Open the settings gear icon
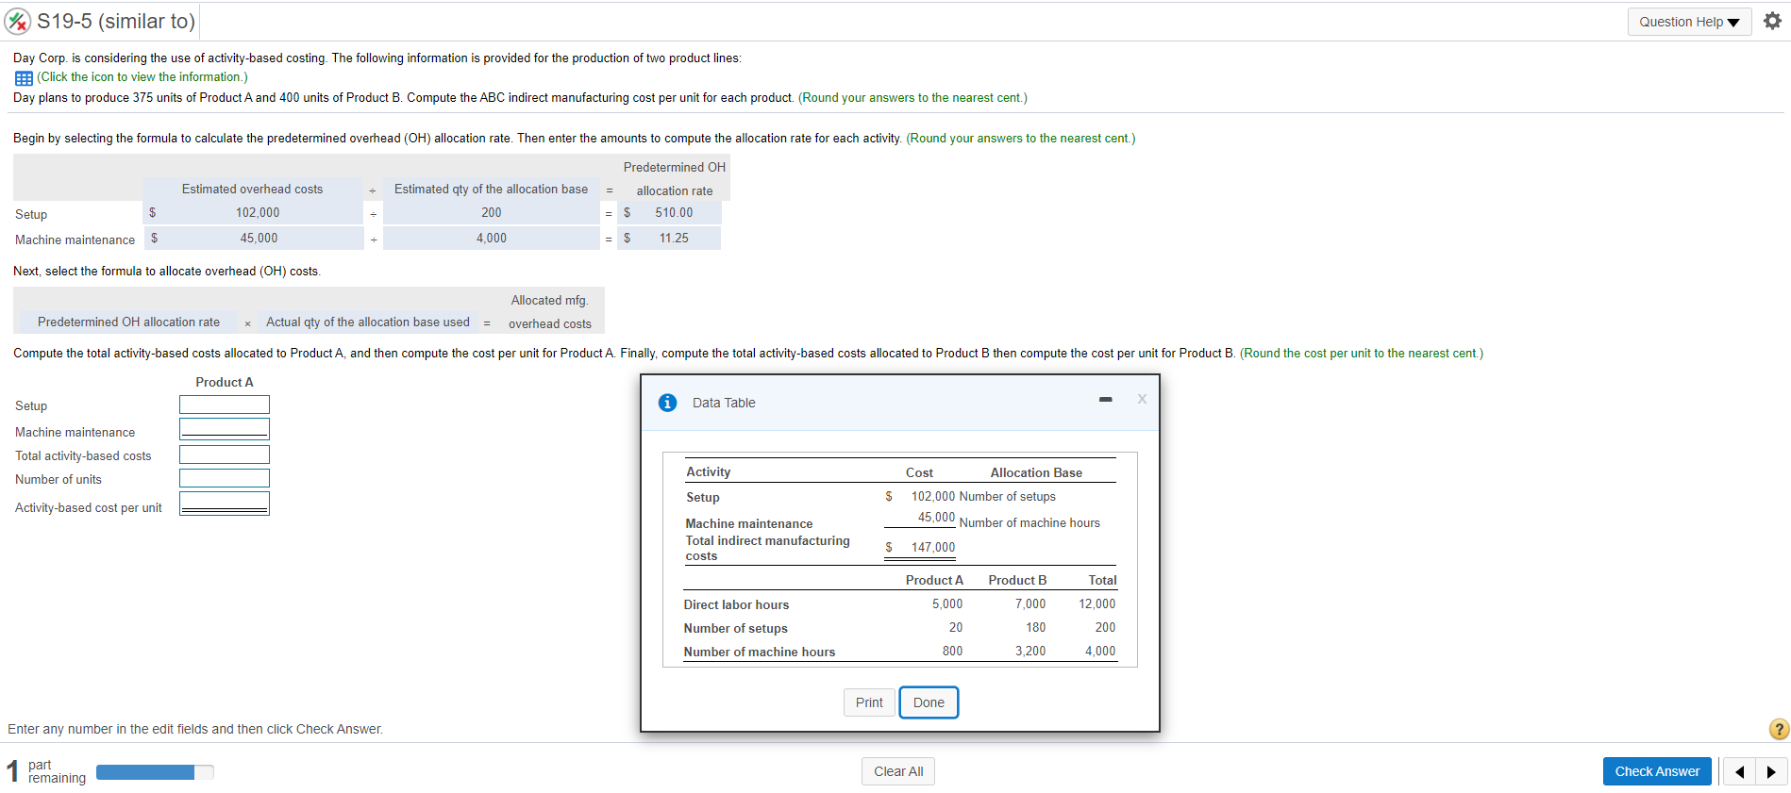 1772,21
